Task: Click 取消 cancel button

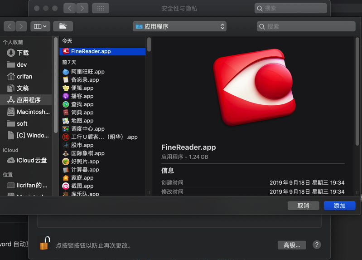Action: tap(304, 206)
